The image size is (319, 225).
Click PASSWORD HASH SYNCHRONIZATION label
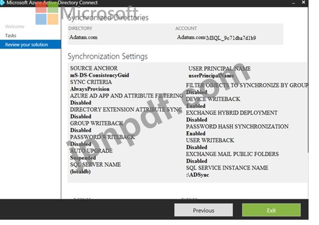[237, 127]
